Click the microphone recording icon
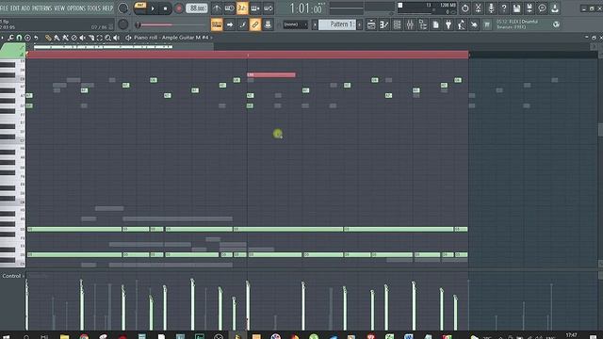603x339 pixels. pos(491,8)
